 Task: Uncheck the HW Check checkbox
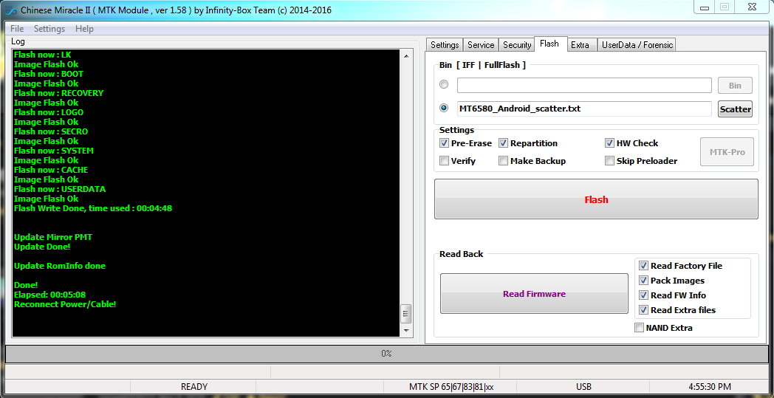coord(609,143)
